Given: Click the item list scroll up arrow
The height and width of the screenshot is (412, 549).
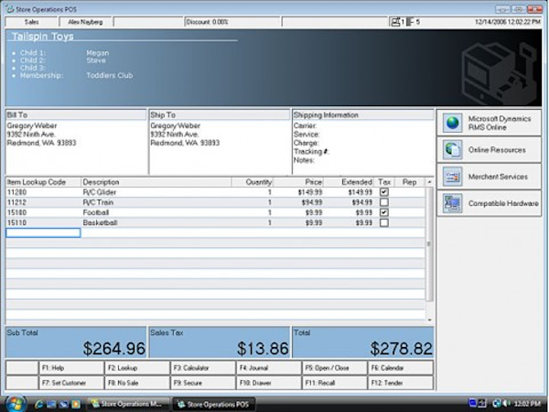Looking at the screenshot, I should tap(429, 183).
